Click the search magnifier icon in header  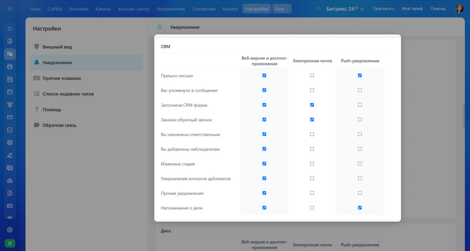[x=319, y=8]
